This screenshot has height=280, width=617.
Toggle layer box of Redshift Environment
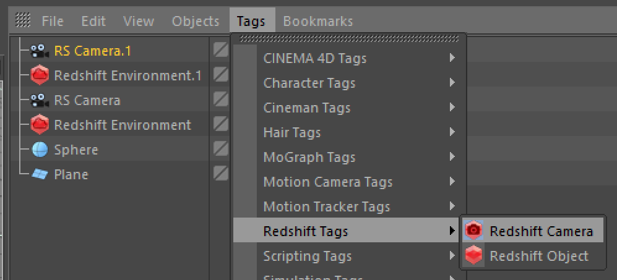[x=221, y=124]
